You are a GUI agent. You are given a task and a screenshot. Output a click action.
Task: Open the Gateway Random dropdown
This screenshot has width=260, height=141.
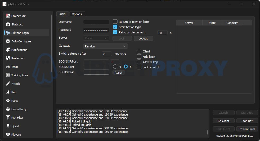point(105,46)
